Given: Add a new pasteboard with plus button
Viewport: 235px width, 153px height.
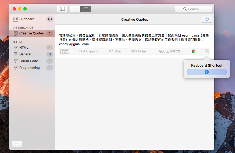Looking at the screenshot, I should pos(17,144).
